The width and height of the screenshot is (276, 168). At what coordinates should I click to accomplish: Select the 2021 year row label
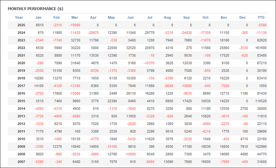pos(21,55)
